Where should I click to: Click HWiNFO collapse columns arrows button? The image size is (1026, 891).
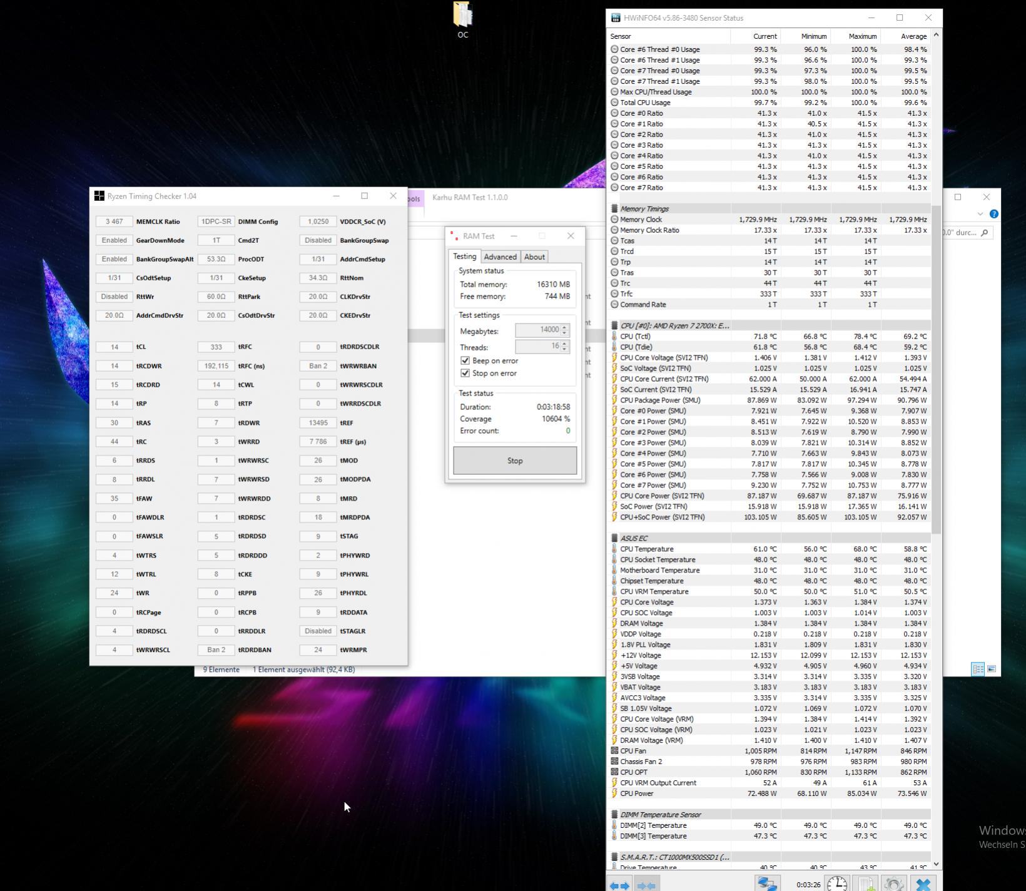coord(646,885)
